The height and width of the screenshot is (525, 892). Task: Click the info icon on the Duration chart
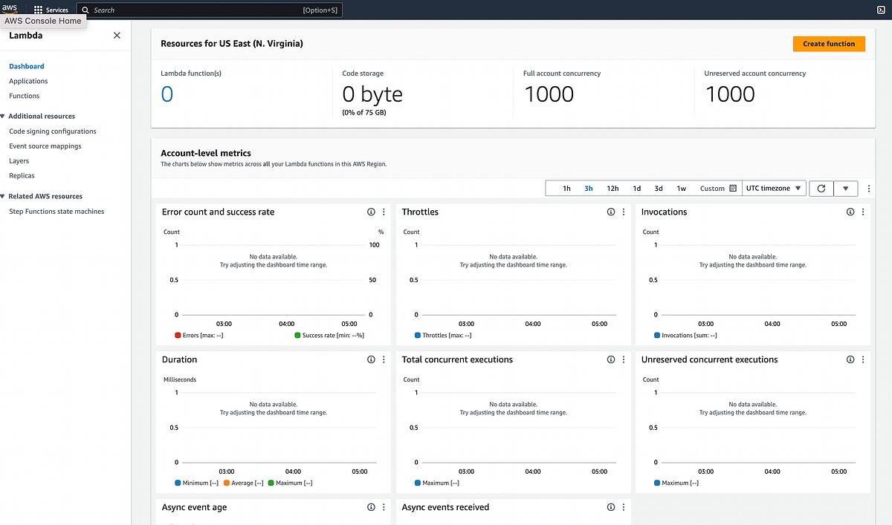tap(370, 359)
